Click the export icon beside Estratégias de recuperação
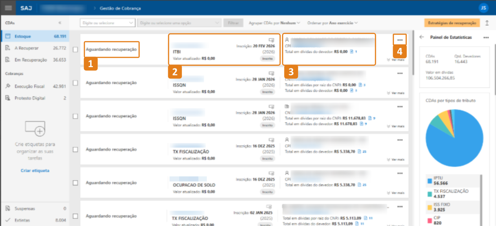496x226 pixels. (x=487, y=23)
